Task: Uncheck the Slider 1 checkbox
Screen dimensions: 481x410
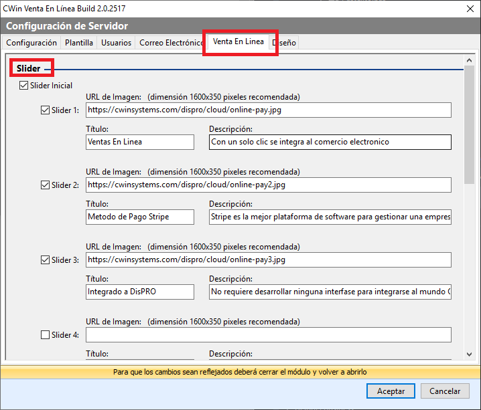Action: click(x=46, y=110)
